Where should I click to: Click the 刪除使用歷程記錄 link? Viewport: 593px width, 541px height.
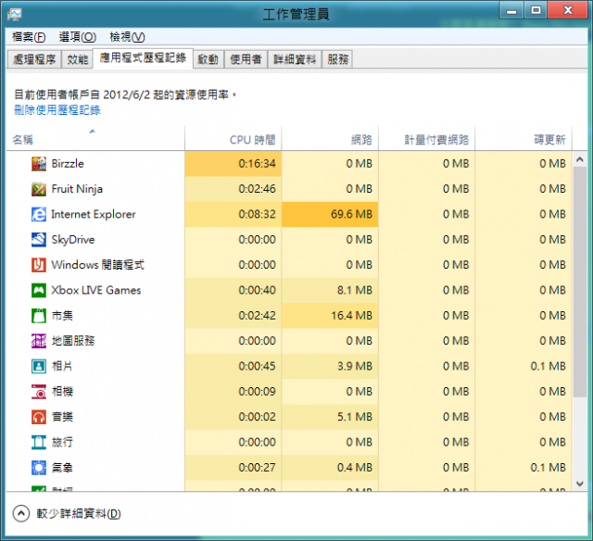click(57, 110)
